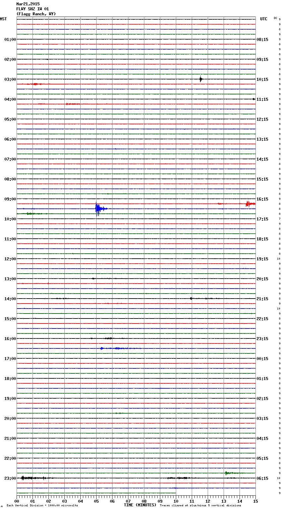This screenshot has width=282, height=510.
Task: Select the 09:00 MST time label
Action: (10, 199)
